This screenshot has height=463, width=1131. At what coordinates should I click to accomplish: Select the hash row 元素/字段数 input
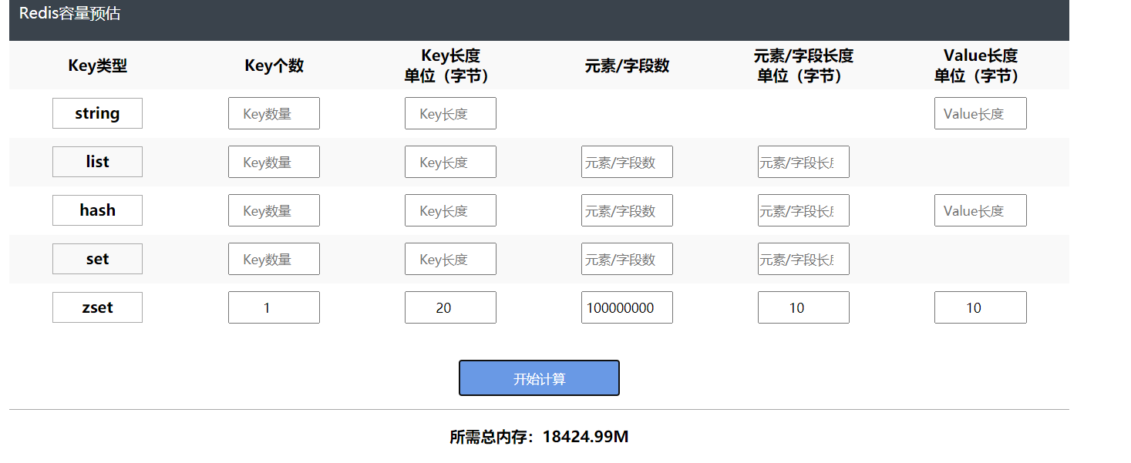click(627, 210)
